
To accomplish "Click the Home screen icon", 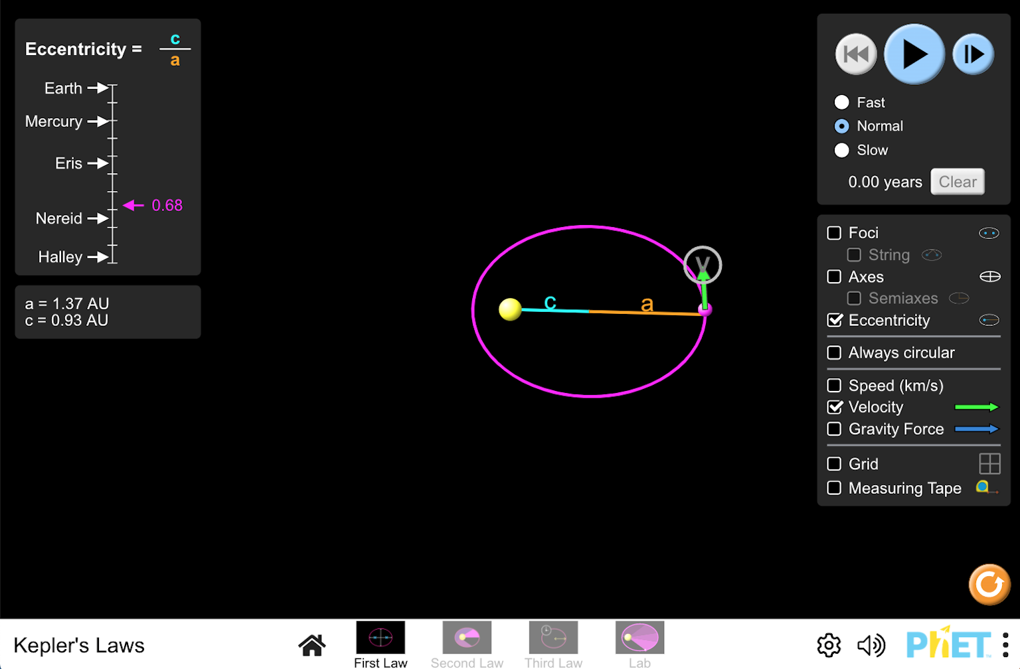I will coord(312,644).
